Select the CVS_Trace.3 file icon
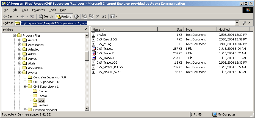 (x=93, y=58)
